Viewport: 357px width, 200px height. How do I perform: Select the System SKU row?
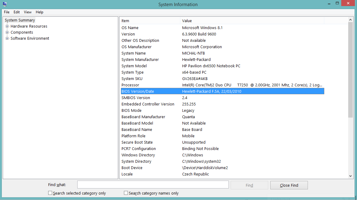tap(222, 79)
